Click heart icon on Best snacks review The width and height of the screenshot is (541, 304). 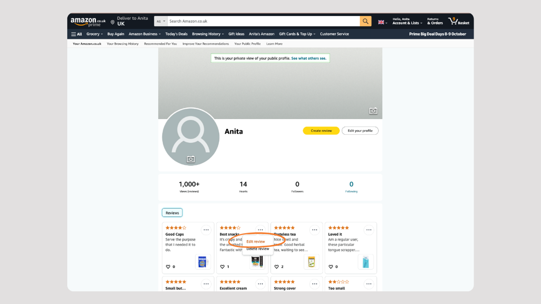coord(222,267)
